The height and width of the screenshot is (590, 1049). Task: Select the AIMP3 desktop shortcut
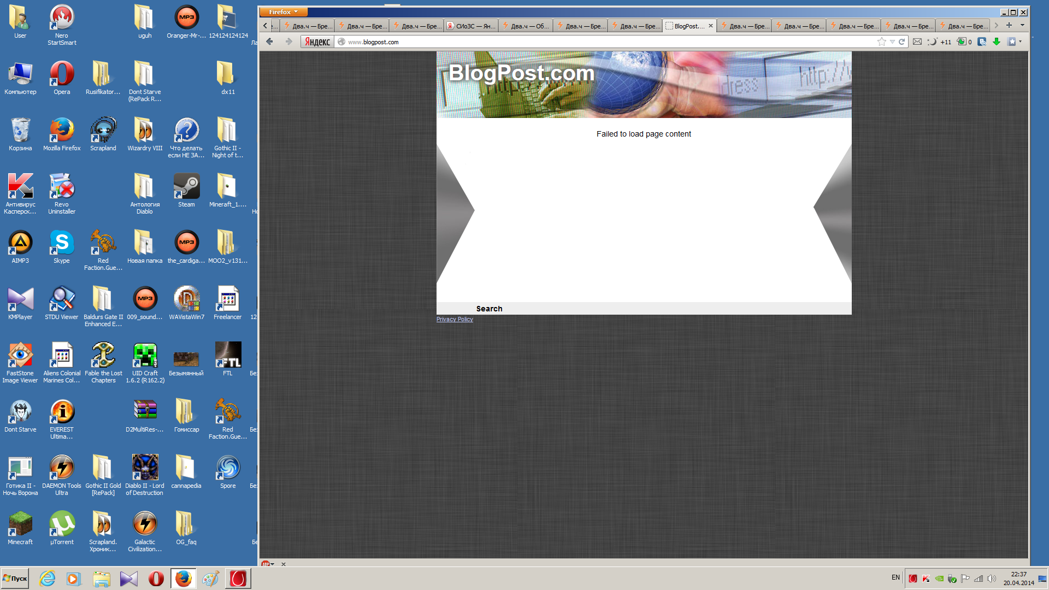point(20,246)
